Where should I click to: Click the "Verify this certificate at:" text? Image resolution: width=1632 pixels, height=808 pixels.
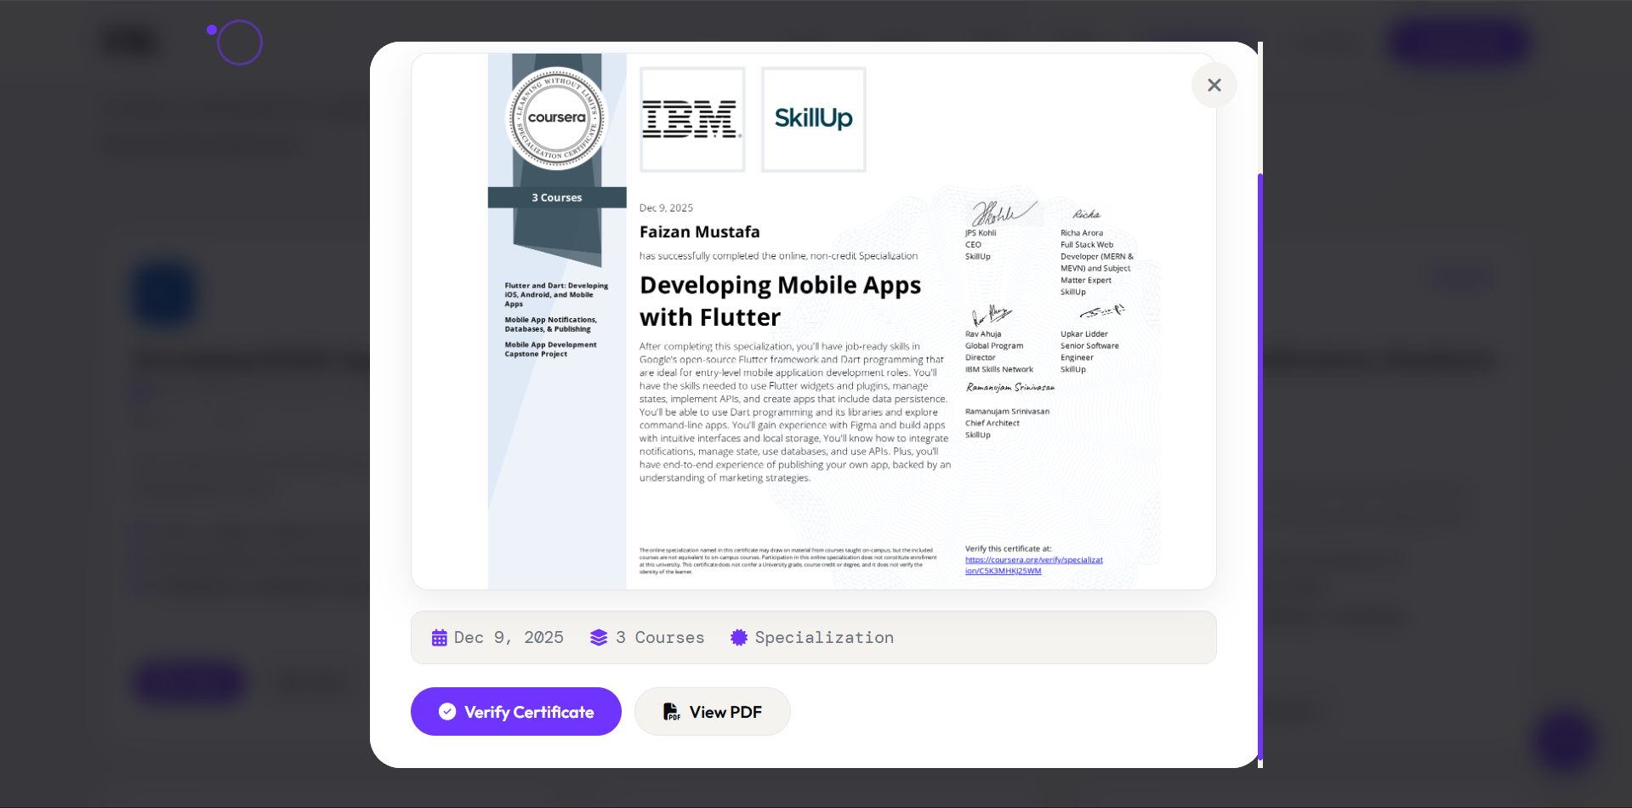(1008, 549)
